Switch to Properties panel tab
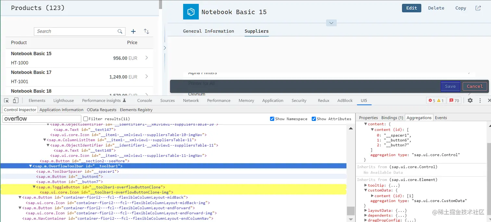The width and height of the screenshot is (491, 222). (x=368, y=118)
